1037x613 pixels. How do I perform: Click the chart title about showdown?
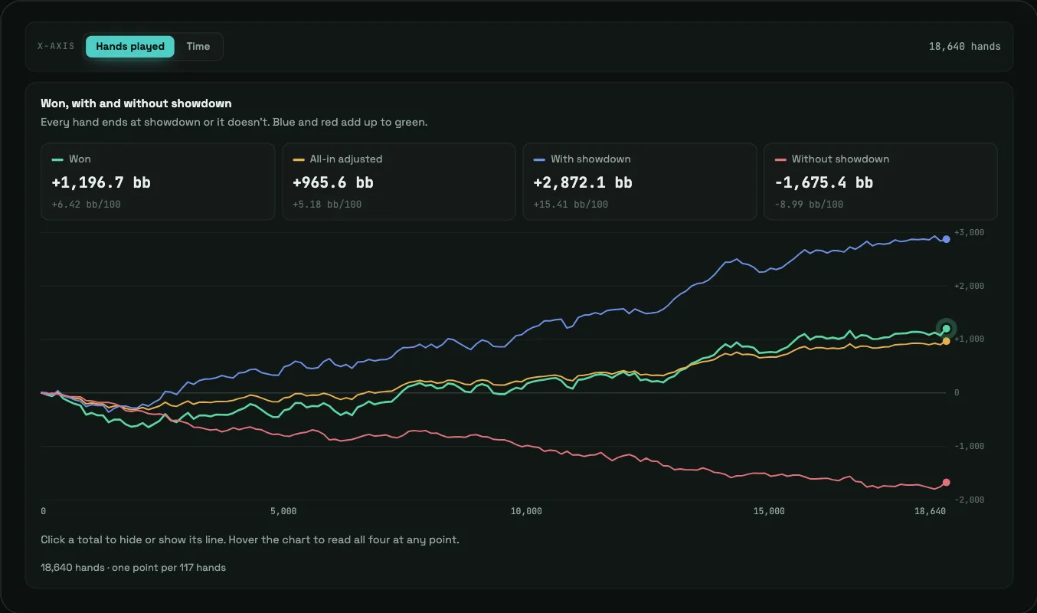tap(136, 103)
